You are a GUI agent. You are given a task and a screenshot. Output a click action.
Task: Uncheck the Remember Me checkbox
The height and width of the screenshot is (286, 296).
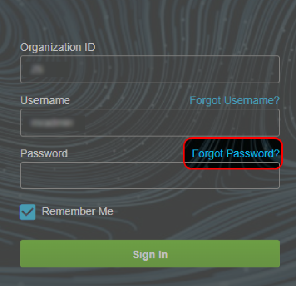pos(28,212)
